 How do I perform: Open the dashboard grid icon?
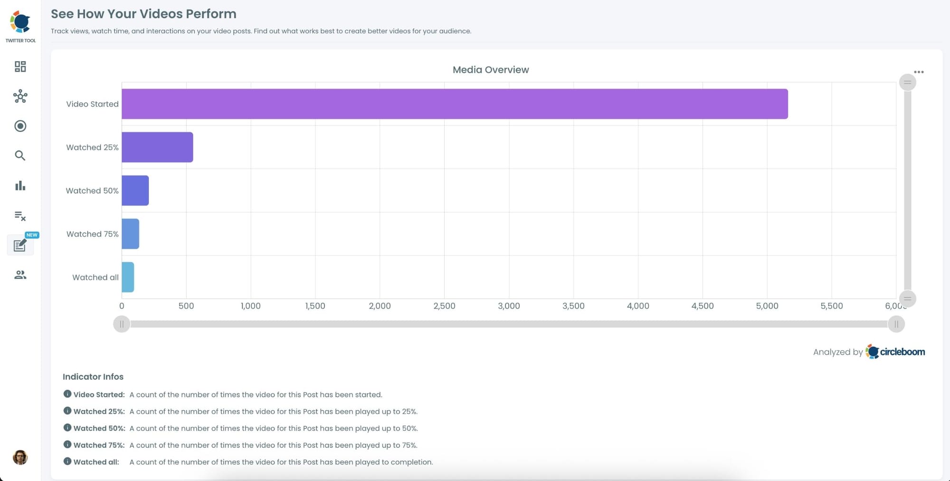tap(20, 66)
